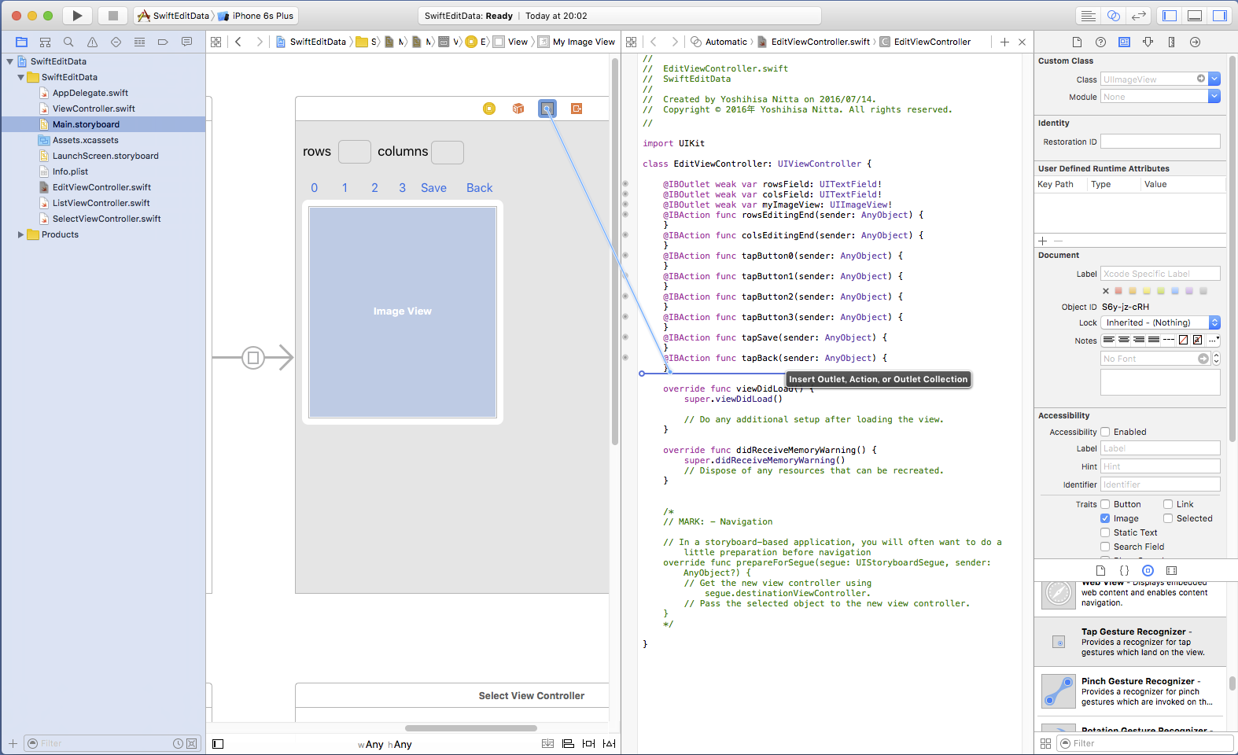Open the Size inspector ruler icon
1238x755 pixels.
pos(1171,42)
